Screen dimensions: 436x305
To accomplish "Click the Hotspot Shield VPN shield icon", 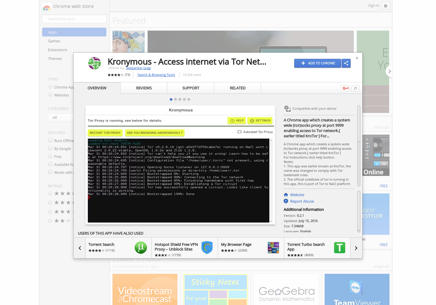I will [x=207, y=248].
